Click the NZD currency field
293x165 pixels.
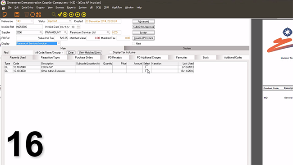click(x=116, y=32)
